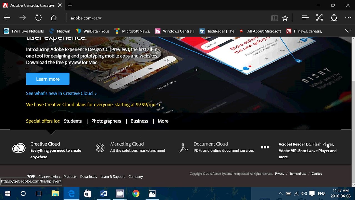Open Photos app on taskbar
Image resolution: width=355 pixels, height=200 pixels.
point(152,193)
